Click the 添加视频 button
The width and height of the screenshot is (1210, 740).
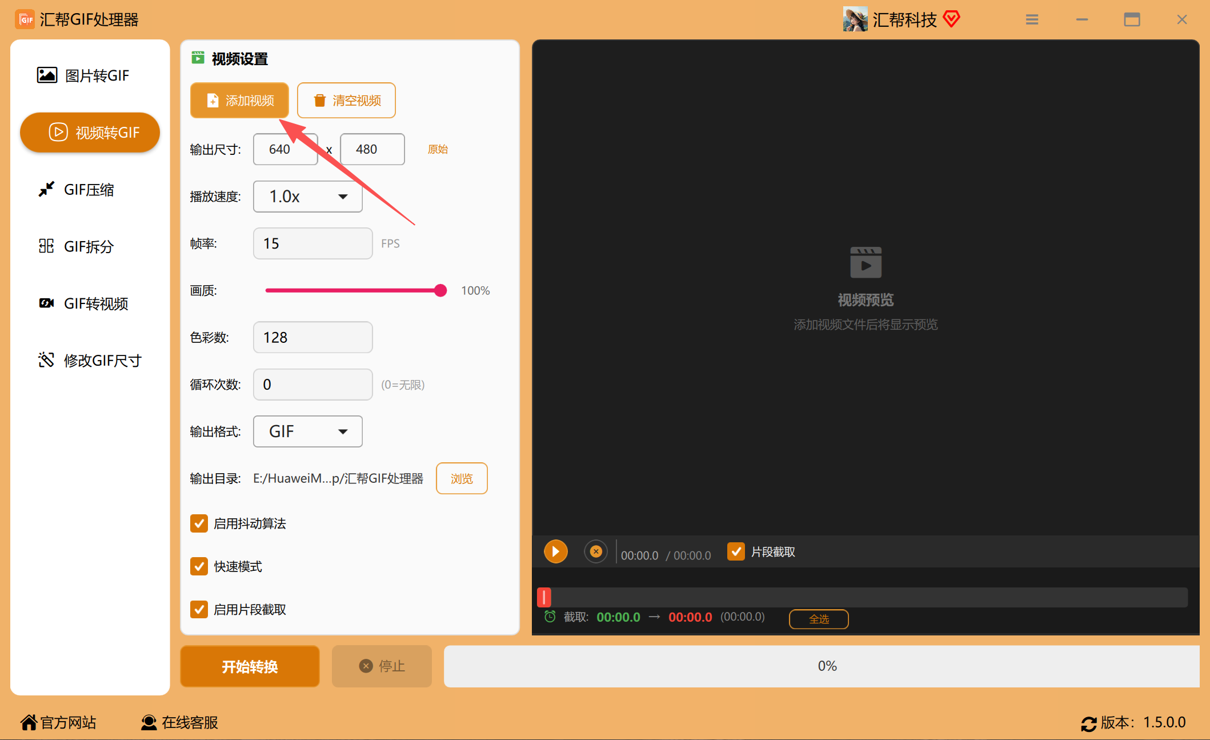239,101
